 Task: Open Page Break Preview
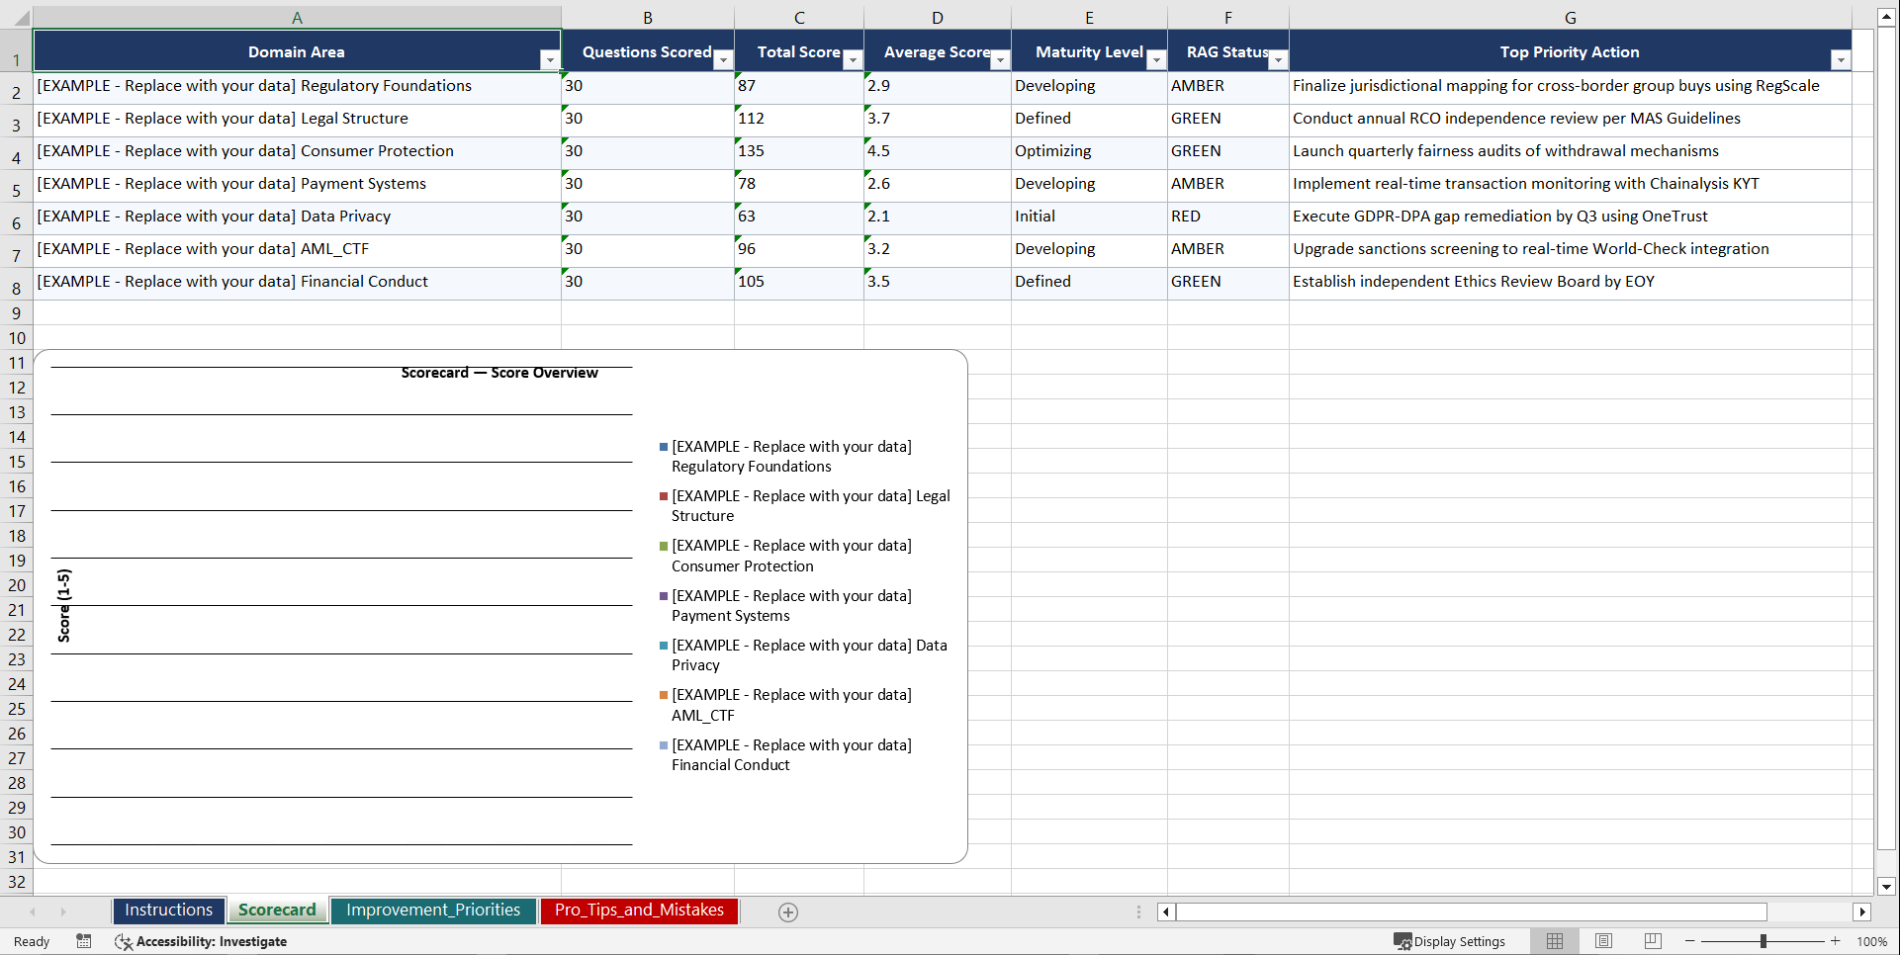(1651, 941)
